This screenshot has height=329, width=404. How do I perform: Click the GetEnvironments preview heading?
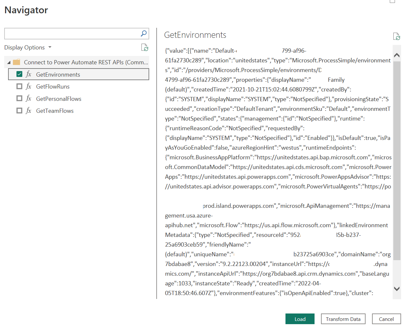coord(195,35)
